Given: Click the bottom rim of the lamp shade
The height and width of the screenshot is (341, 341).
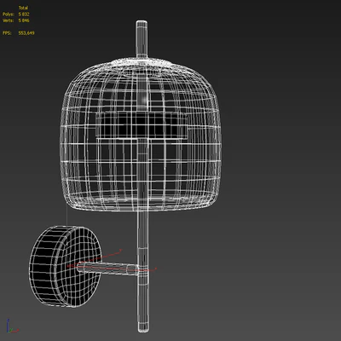Looking at the screenshot, I should [x=141, y=205].
